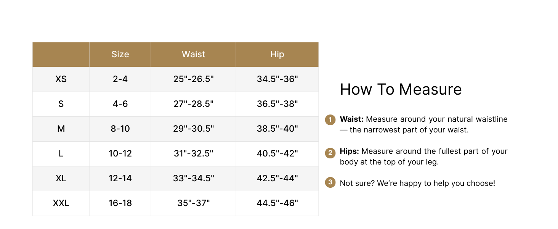Click "We're happy to help you choose!" text
This screenshot has width=558, height=229.
coord(436,183)
